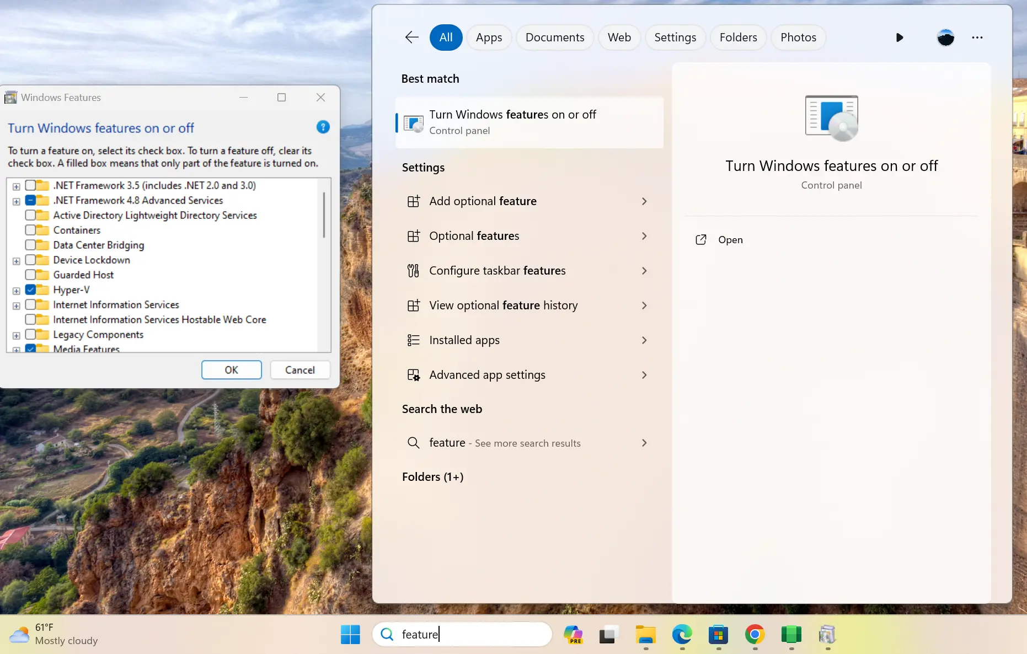Click the search highlights play icon
This screenshot has height=654, width=1027.
(x=899, y=37)
